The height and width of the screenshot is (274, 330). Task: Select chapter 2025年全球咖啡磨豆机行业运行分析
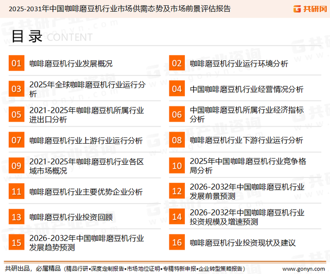(x=88, y=89)
